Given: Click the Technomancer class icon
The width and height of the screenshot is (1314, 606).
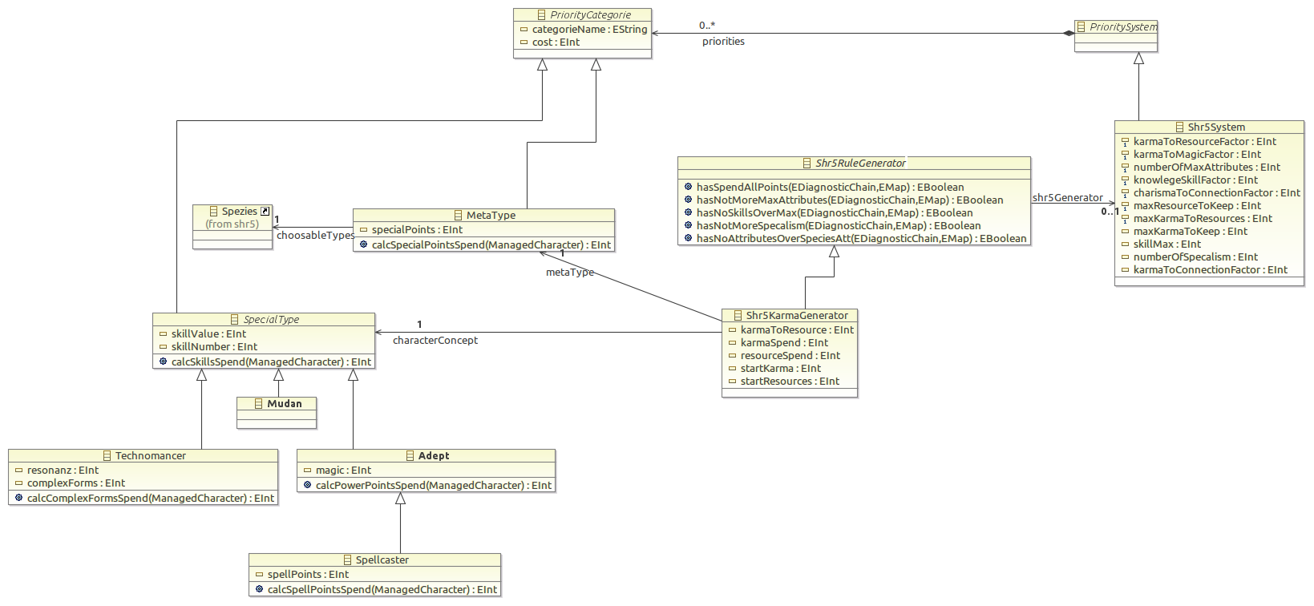Looking at the screenshot, I should 107,456.
